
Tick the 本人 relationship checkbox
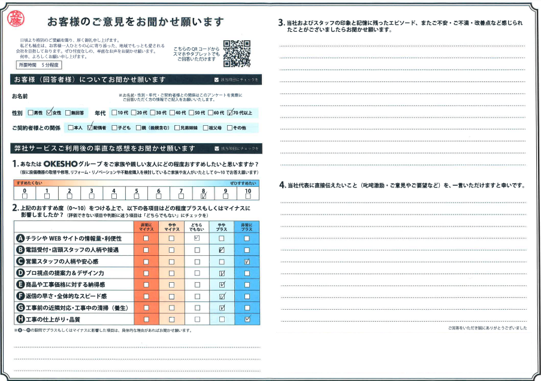click(x=71, y=128)
